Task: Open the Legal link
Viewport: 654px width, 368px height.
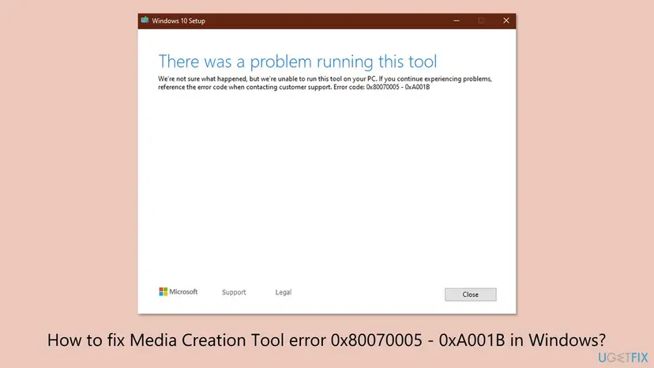Action: pos(284,292)
